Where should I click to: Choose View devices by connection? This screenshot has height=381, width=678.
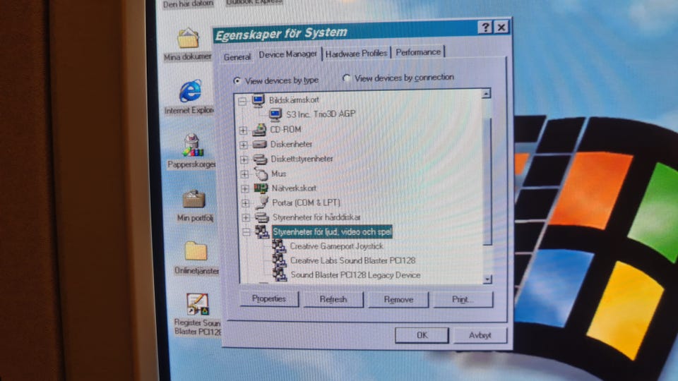point(398,78)
